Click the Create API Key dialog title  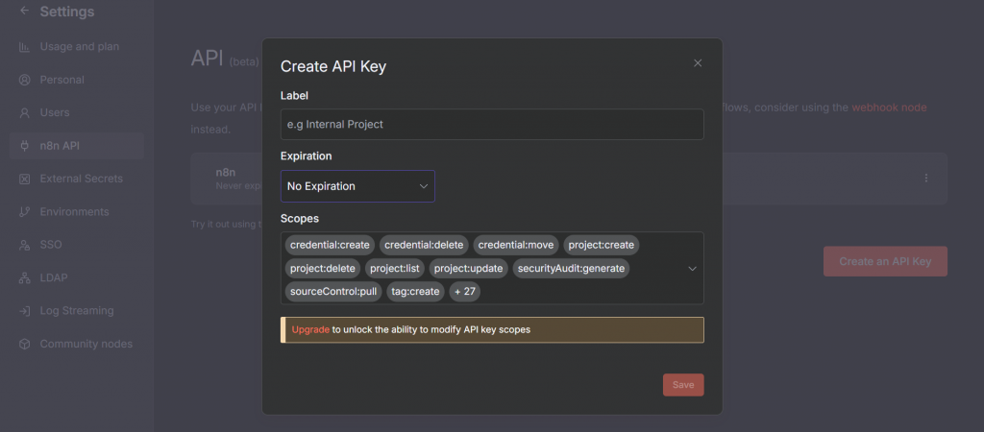[x=333, y=66]
